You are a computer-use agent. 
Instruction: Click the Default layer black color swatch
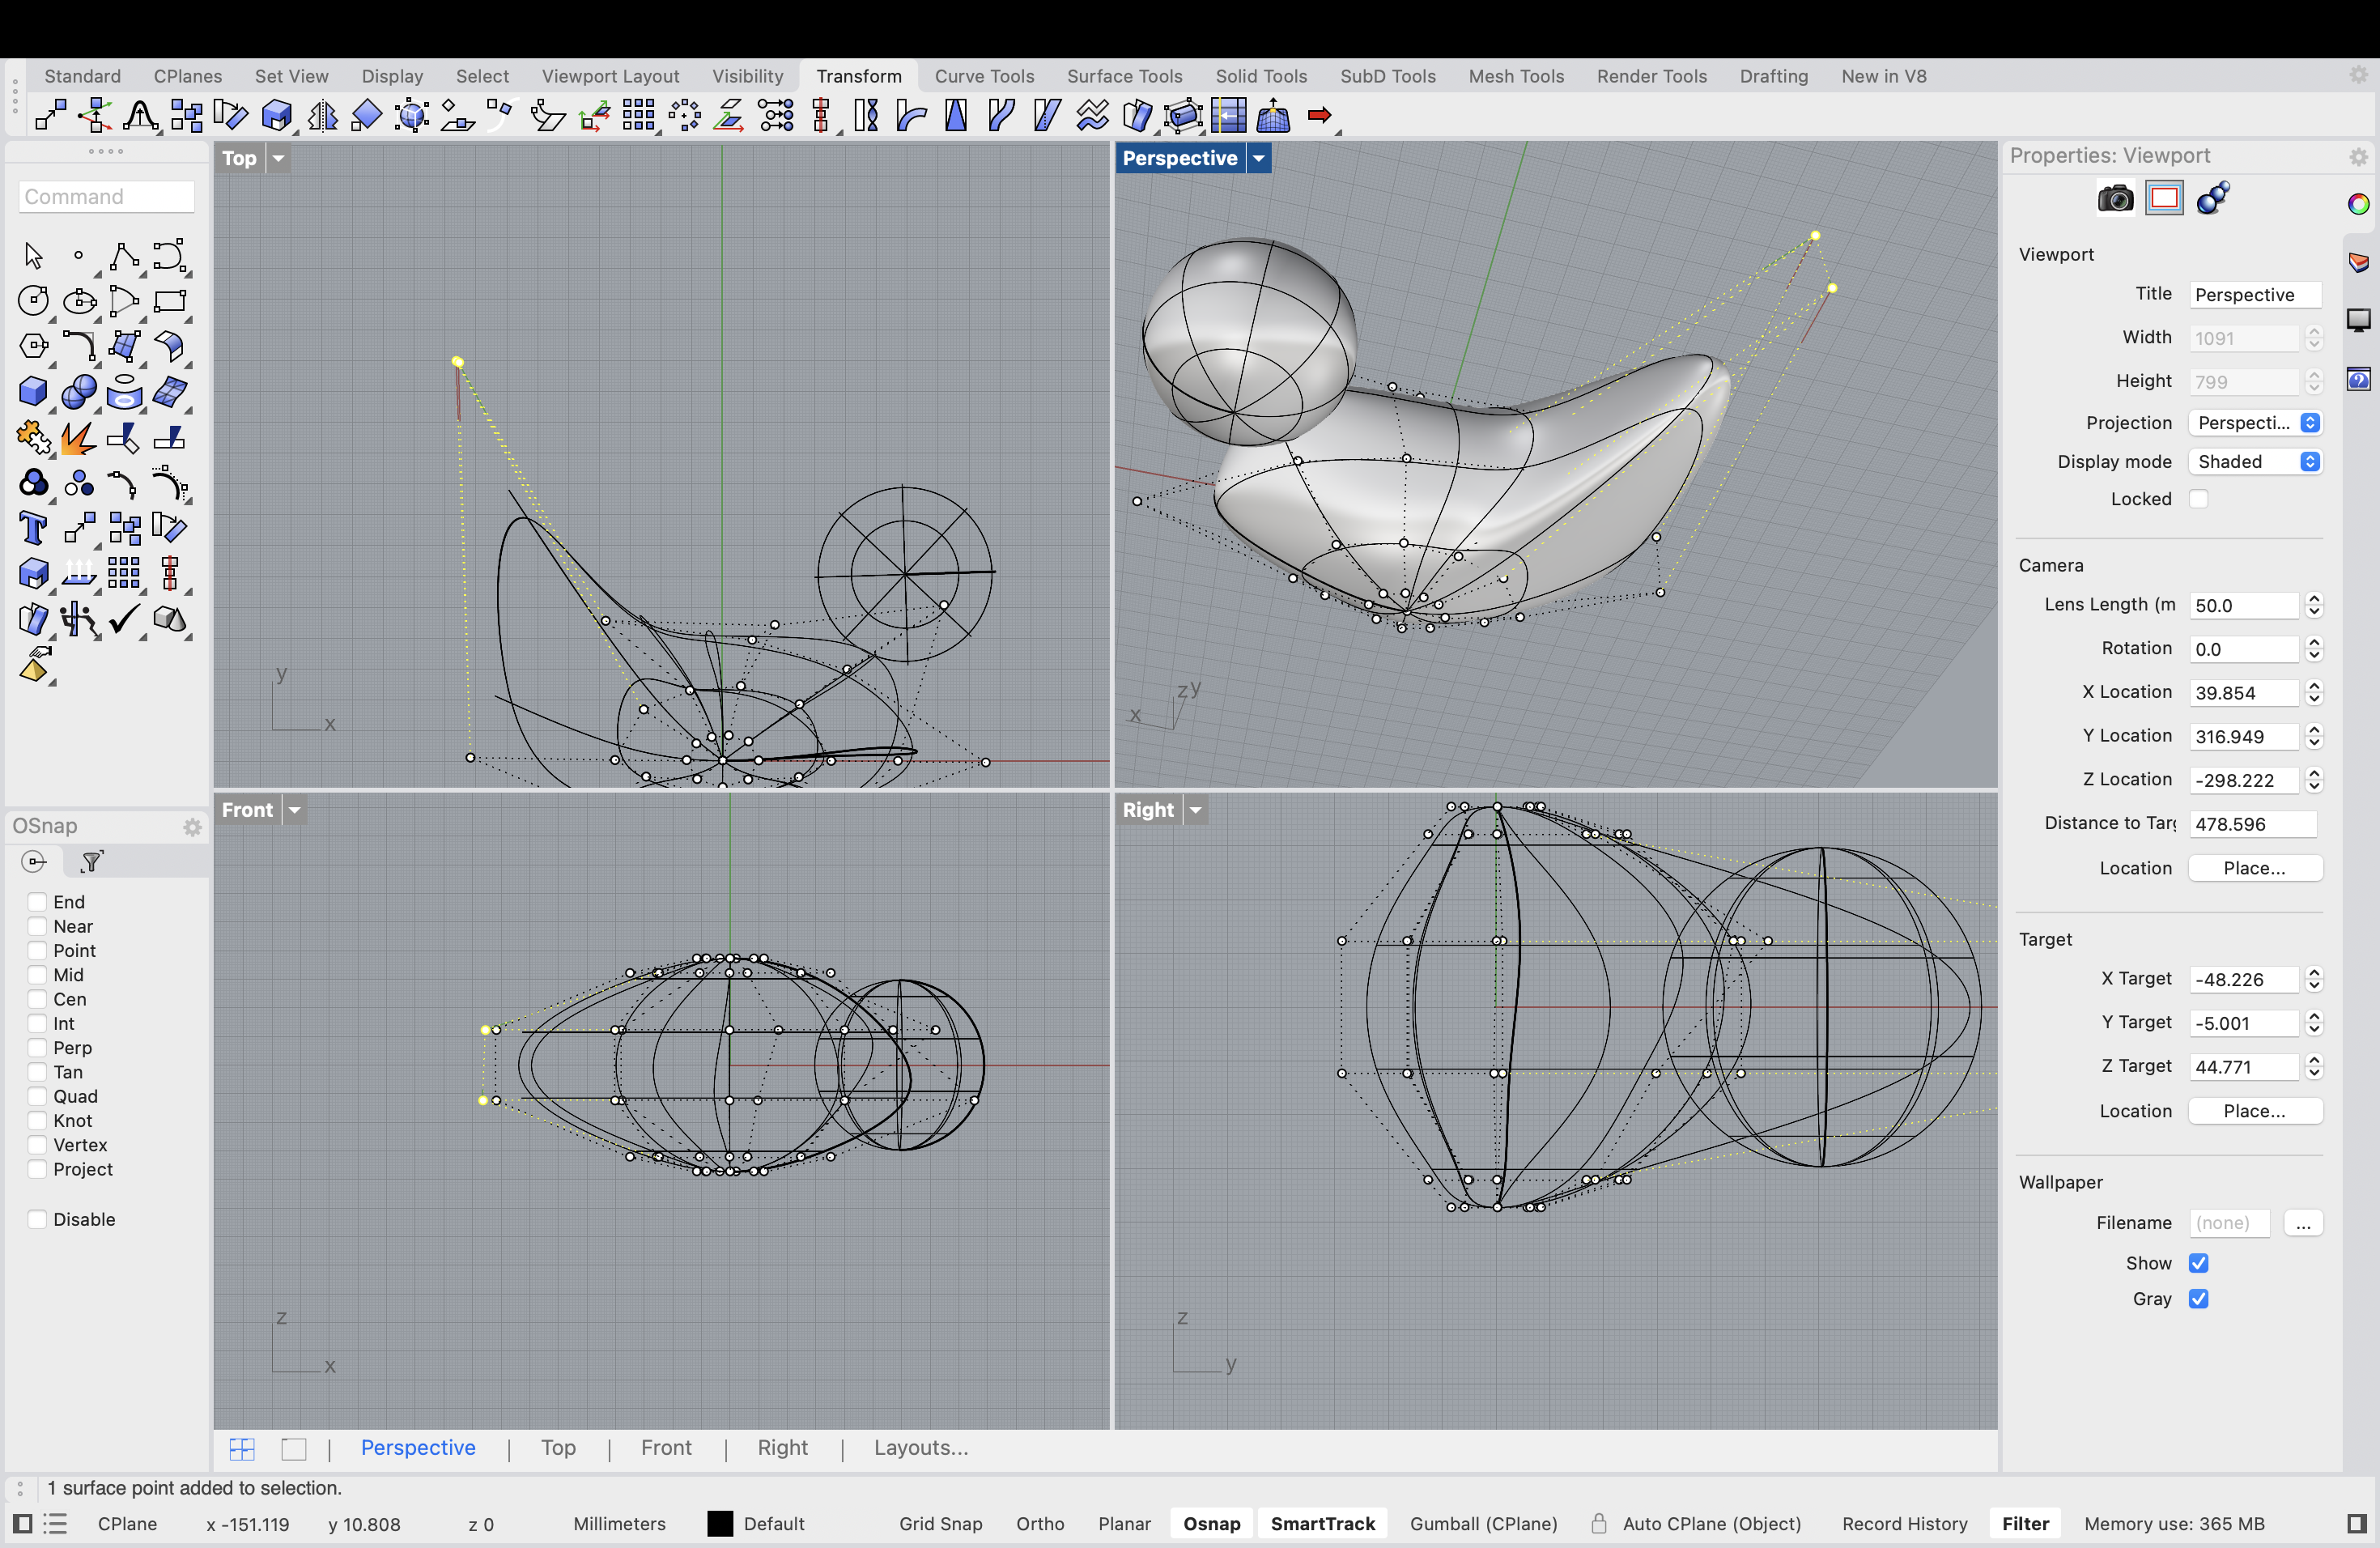click(x=720, y=1524)
